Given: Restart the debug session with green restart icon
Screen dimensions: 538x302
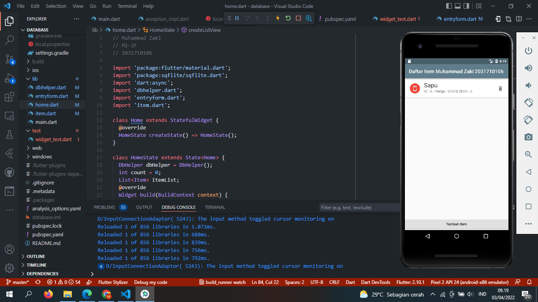Looking at the screenshot, I should point(288,18).
